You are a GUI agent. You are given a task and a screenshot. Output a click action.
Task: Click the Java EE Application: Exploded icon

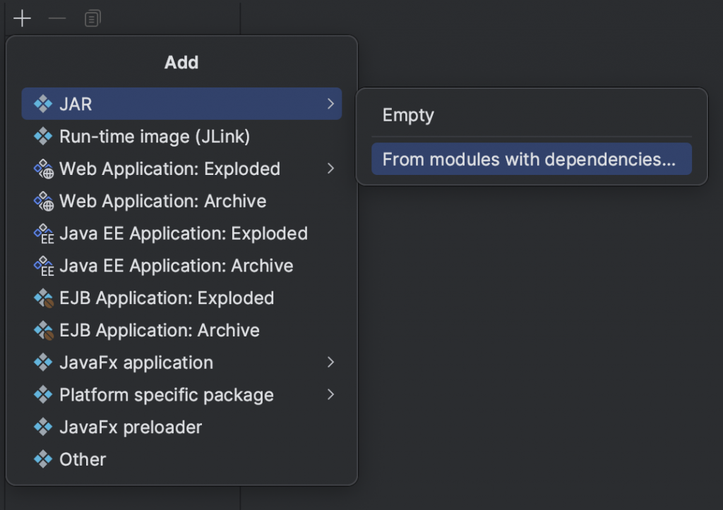(43, 233)
